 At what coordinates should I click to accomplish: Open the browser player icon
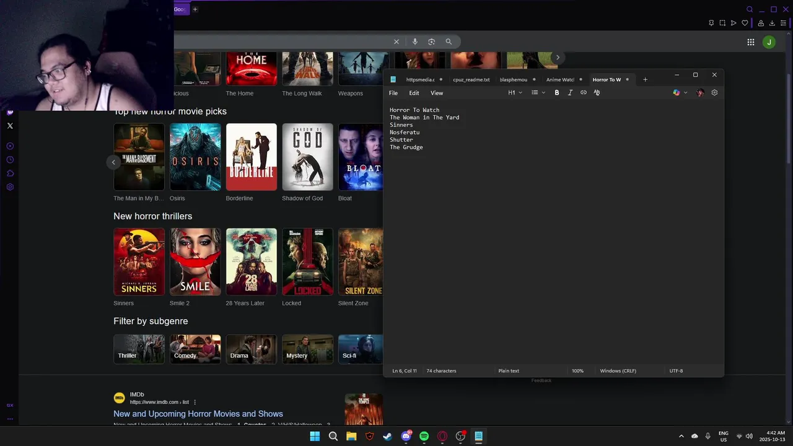pos(734,23)
